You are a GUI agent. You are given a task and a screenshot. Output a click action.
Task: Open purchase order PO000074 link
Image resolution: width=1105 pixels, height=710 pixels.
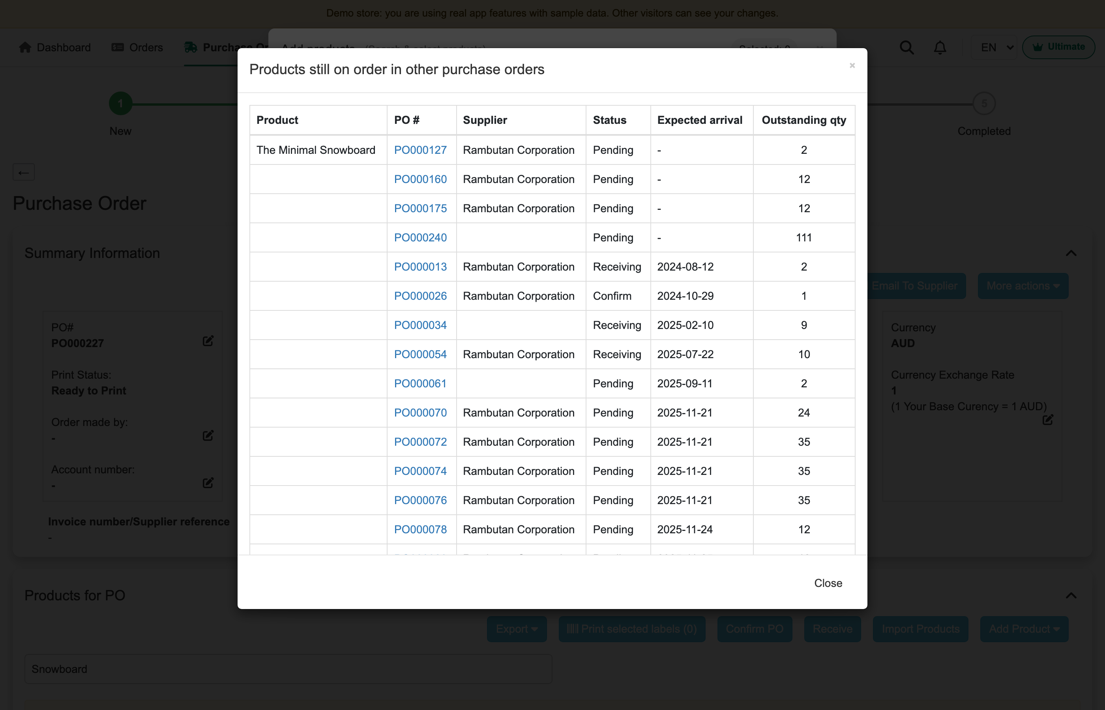tap(420, 471)
